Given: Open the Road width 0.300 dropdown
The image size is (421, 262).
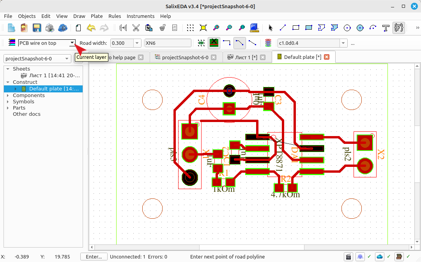Looking at the screenshot, I should 137,43.
